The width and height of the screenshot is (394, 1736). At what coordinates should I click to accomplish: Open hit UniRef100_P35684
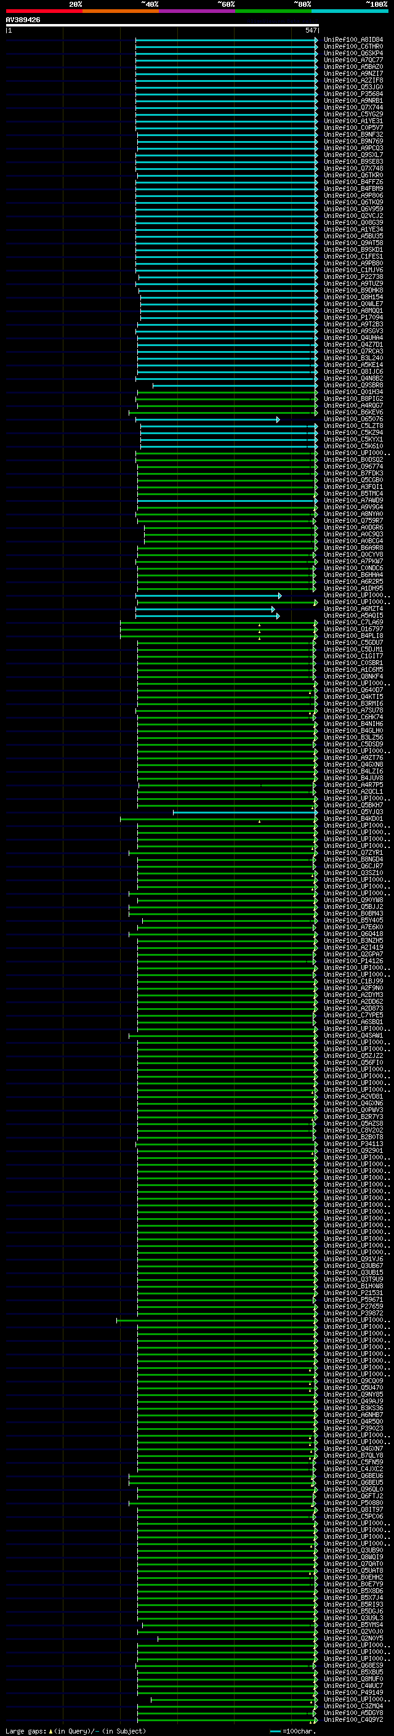[x=353, y=94]
